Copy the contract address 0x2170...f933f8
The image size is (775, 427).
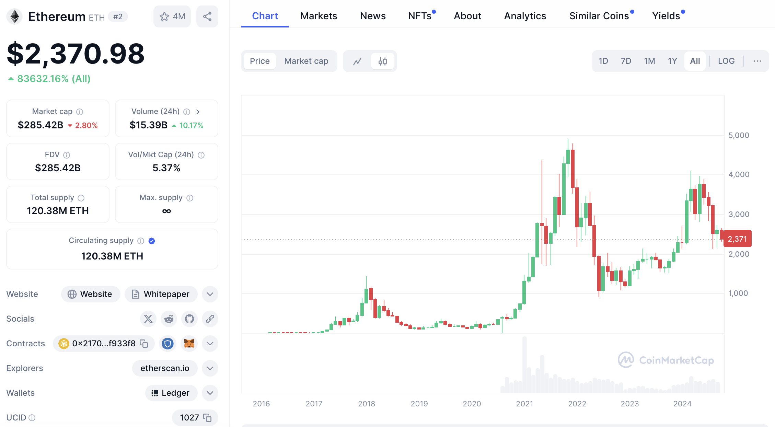pyautogui.click(x=144, y=344)
